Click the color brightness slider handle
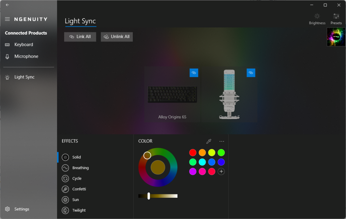The image size is (346, 219). pyautogui.click(x=149, y=196)
